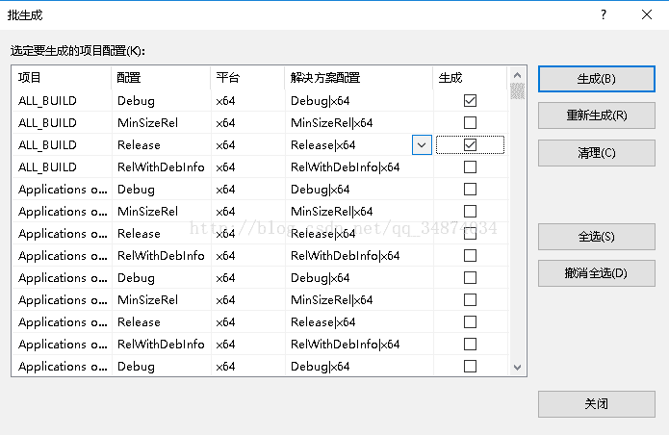Viewport: 669px width, 435px height.
Task: Click the scrollbar down arrow
Action: 517,368
